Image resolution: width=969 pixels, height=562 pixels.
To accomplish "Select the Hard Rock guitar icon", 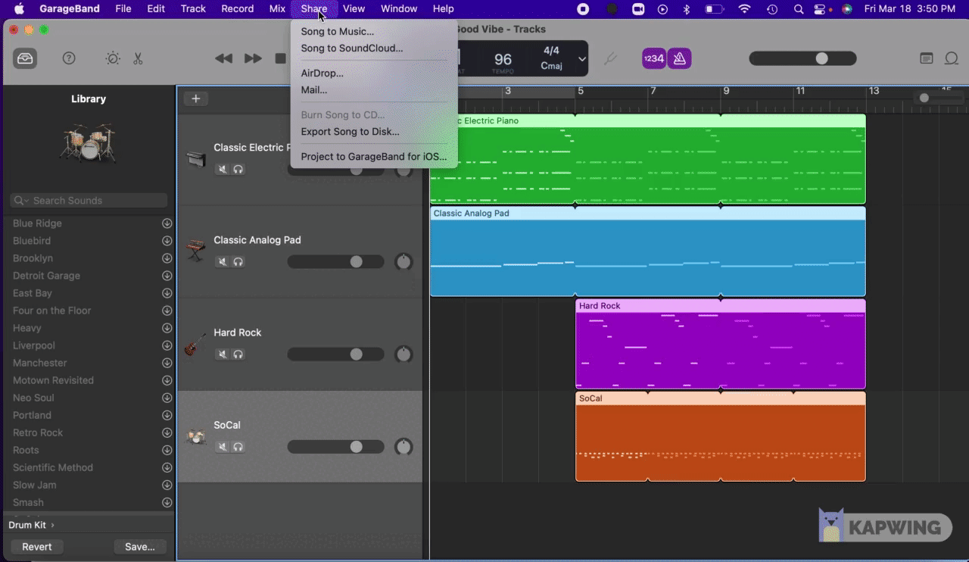I will (195, 344).
